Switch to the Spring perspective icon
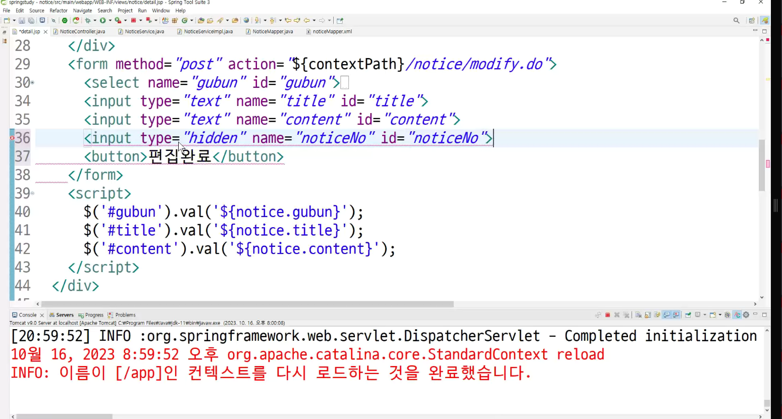Viewport: 782px width, 419px height. click(x=765, y=21)
